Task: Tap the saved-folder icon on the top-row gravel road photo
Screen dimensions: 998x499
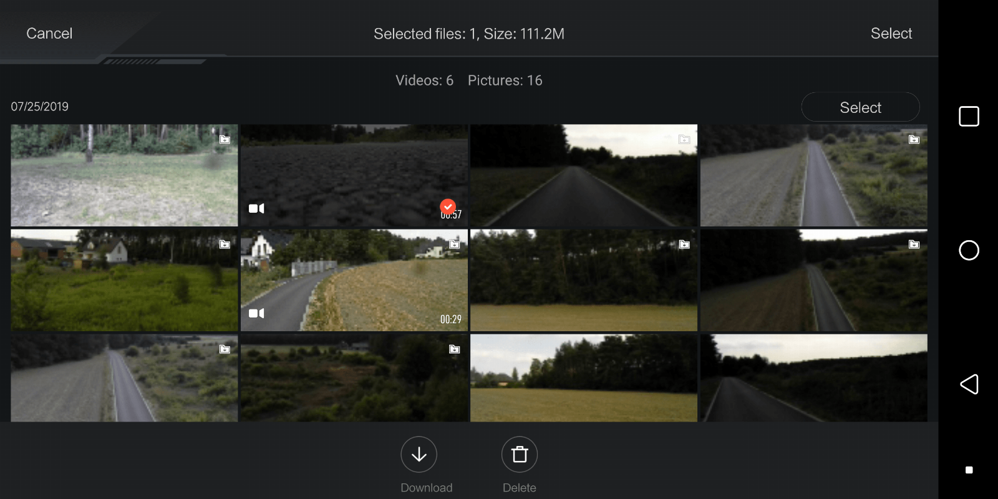Action: click(x=914, y=140)
